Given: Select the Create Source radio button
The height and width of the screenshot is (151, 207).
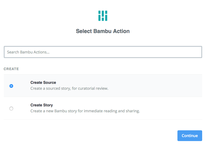Looking at the screenshot, I should [x=11, y=86].
